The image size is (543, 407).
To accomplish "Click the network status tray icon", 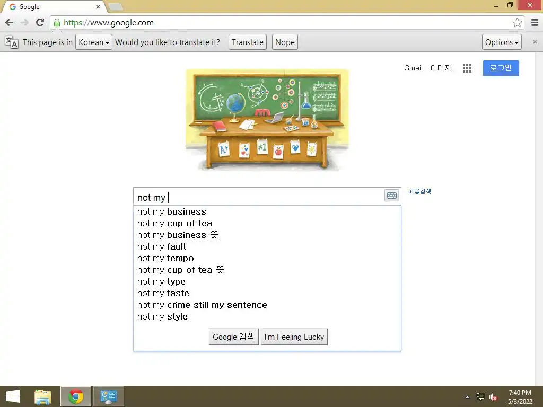I will (x=480, y=397).
